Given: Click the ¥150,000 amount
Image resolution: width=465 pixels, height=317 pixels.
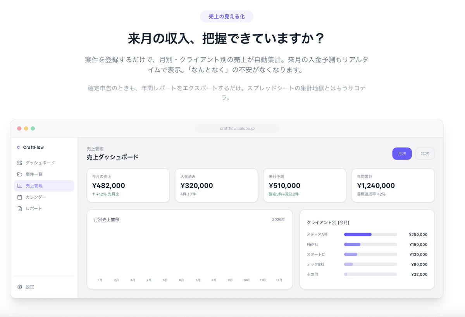Looking at the screenshot, I should tap(418, 245).
